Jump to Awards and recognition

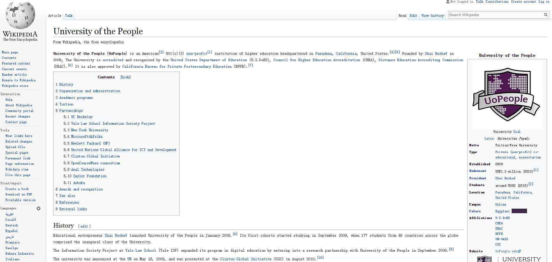tap(79, 189)
